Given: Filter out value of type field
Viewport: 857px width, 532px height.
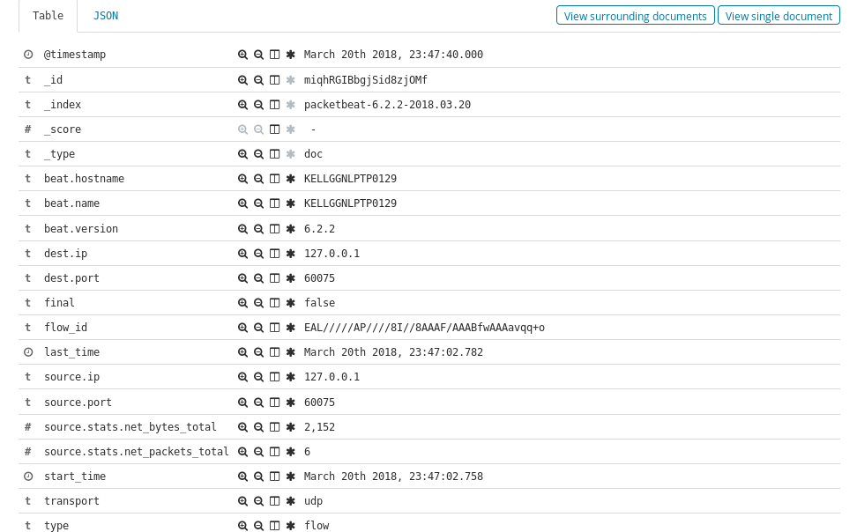Looking at the screenshot, I should tap(258, 526).
